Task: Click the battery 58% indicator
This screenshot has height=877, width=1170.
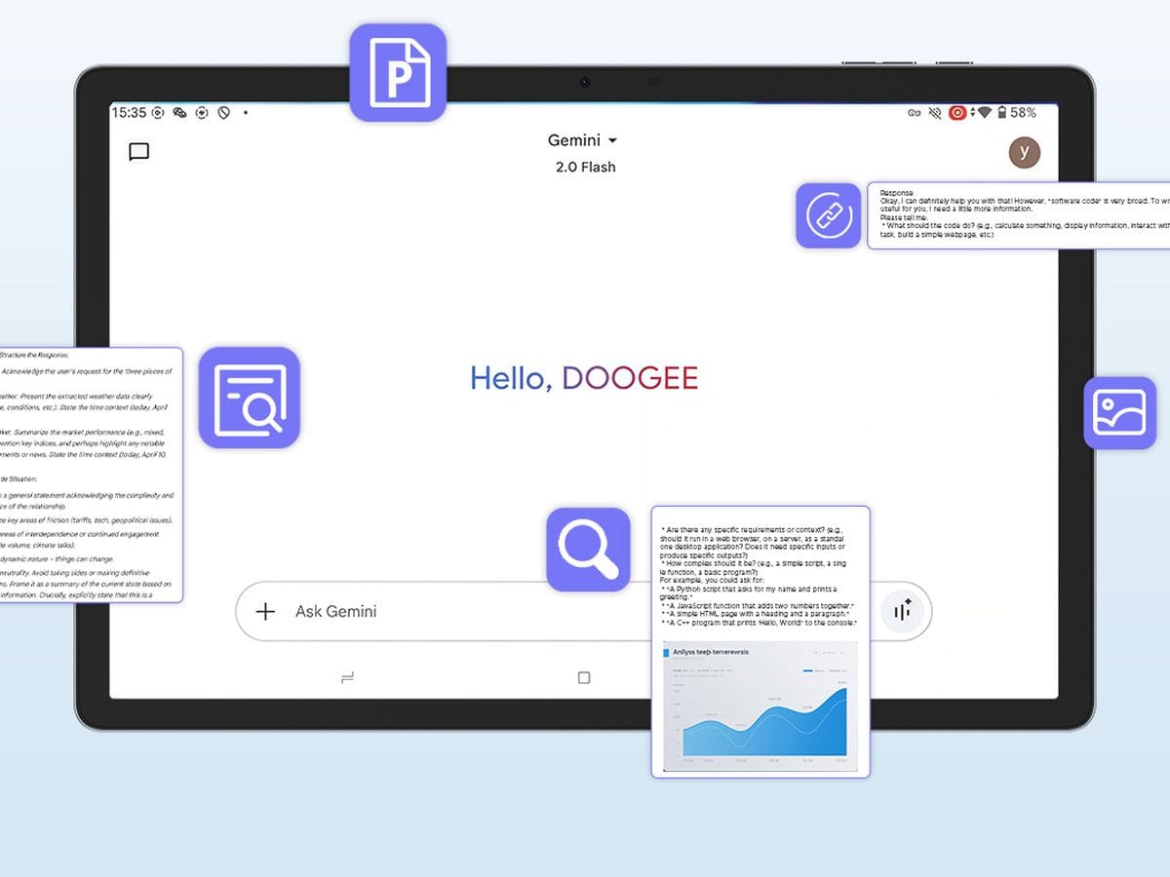Action: [1015, 113]
